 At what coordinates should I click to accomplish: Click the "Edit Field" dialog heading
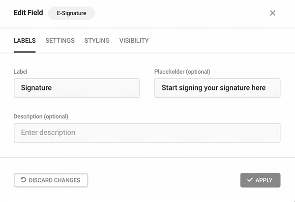pyautogui.click(x=29, y=13)
